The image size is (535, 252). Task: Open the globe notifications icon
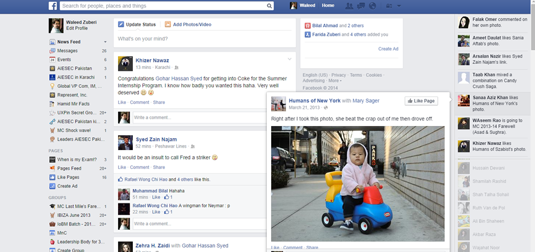coord(371,6)
